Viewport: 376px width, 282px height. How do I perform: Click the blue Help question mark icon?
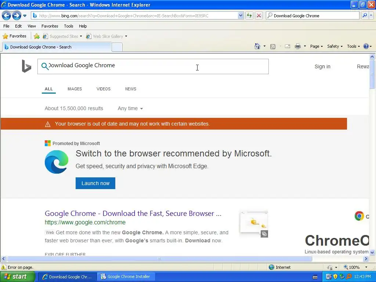tap(366, 46)
